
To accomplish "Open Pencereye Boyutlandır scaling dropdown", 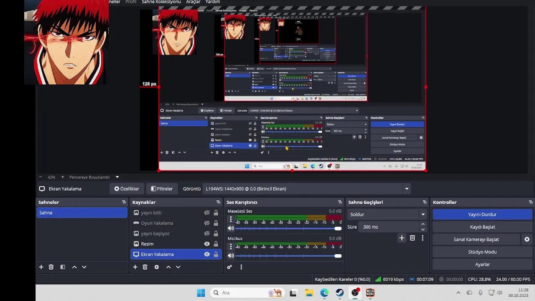I will pyautogui.click(x=94, y=177).
